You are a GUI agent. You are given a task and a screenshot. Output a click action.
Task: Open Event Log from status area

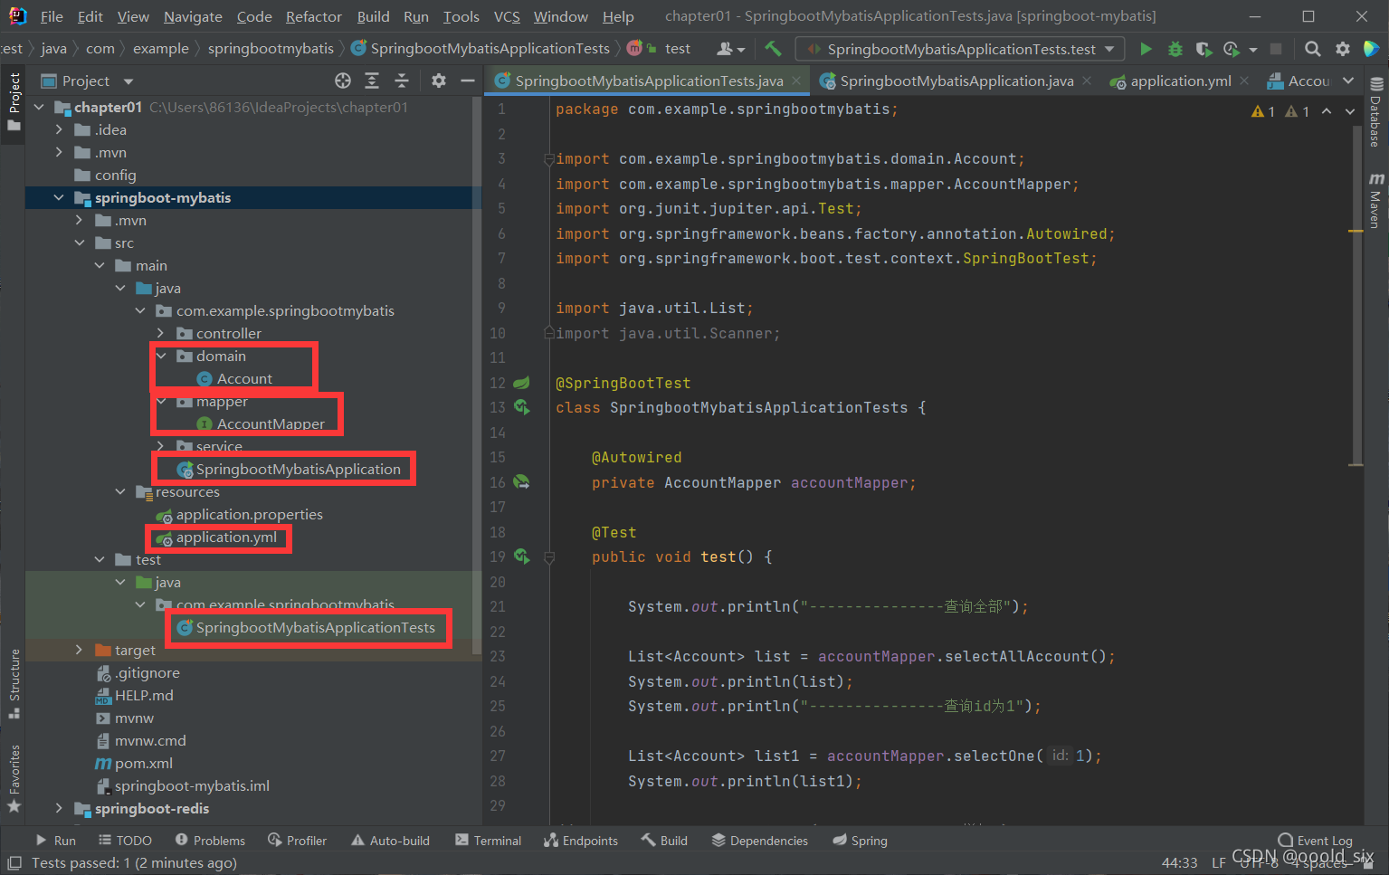click(1315, 841)
